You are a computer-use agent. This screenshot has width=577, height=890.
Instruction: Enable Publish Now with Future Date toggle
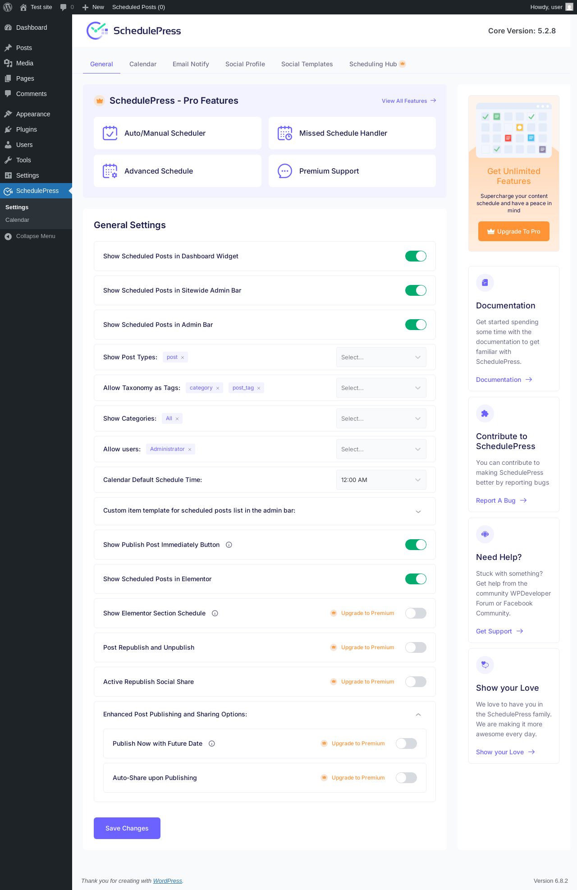point(406,743)
